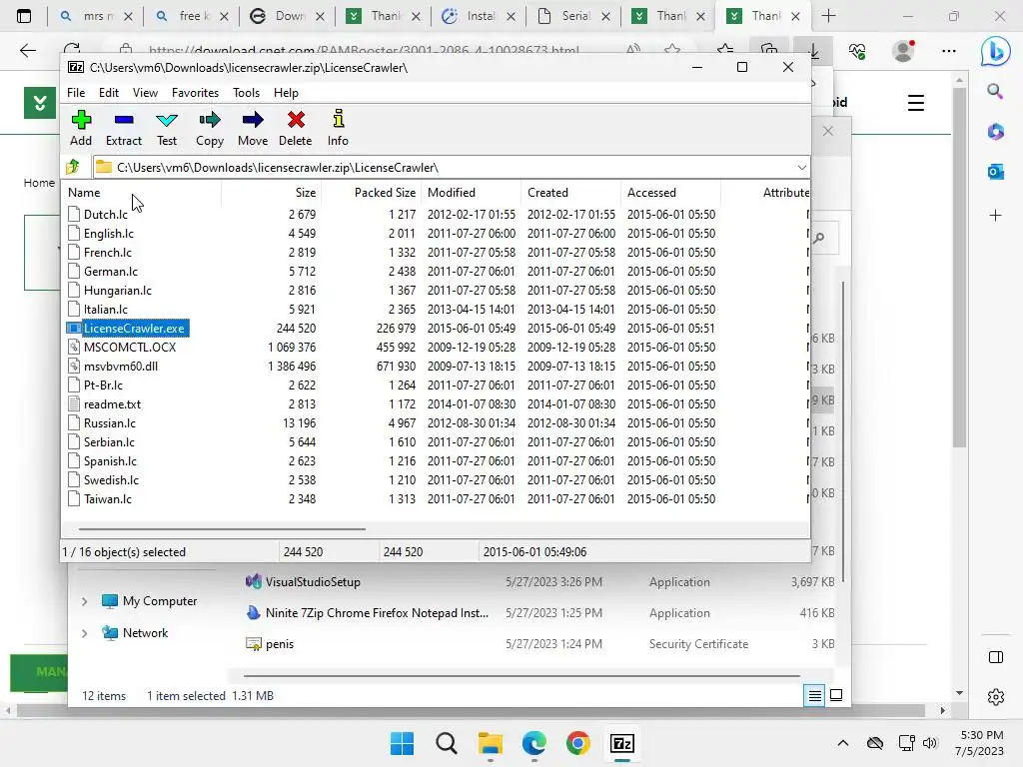The image size is (1023, 767).
Task: Select the Taiwan.lc file
Action: pyautogui.click(x=107, y=498)
